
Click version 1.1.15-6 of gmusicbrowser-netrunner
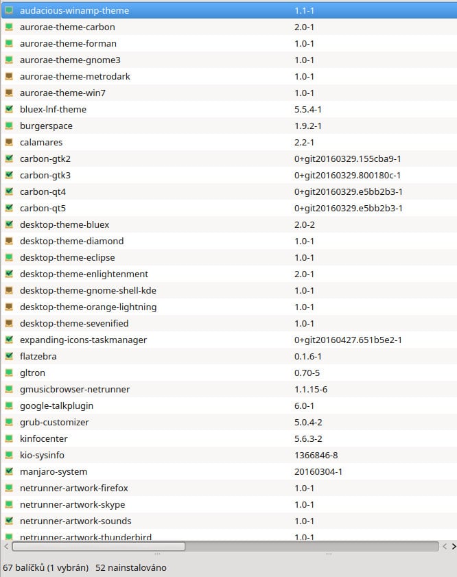coord(311,389)
